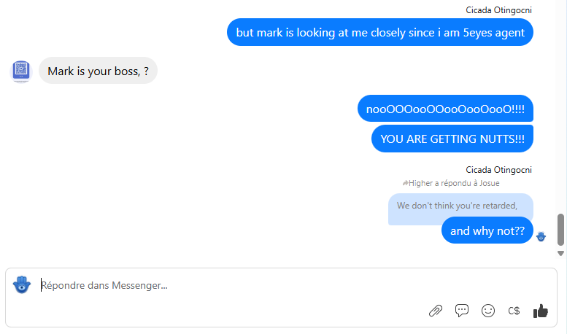Select the 'Mark is your boss, ?' message
This screenshot has width=567, height=334.
pyautogui.click(x=98, y=71)
